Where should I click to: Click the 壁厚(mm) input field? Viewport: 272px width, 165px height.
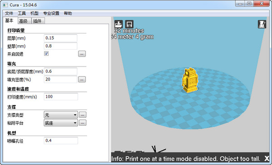click(x=60, y=46)
